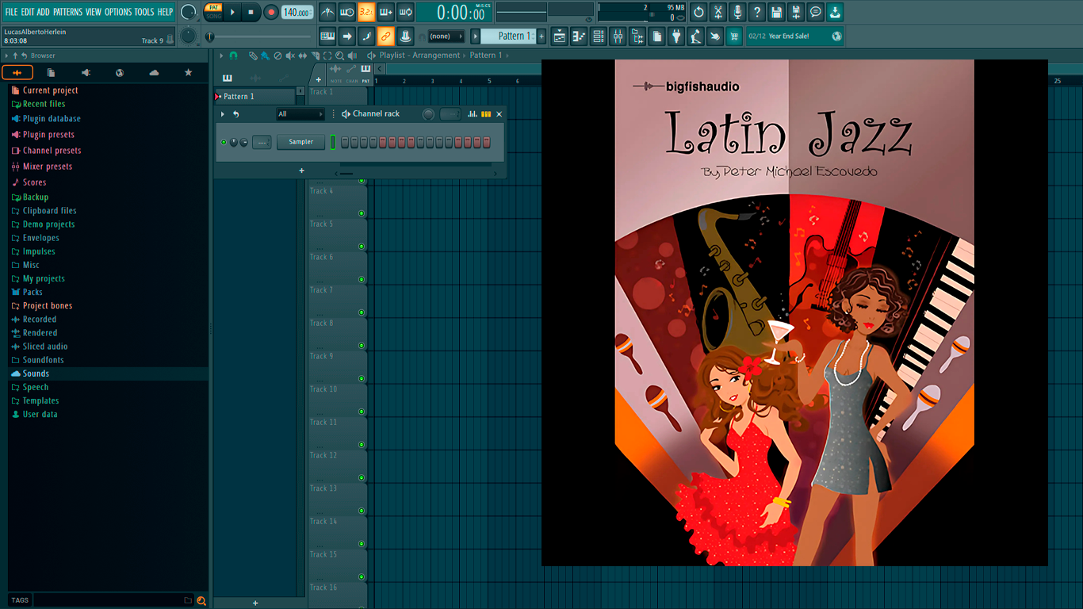
Task: Switch to browser Starred tab
Action: (188, 72)
